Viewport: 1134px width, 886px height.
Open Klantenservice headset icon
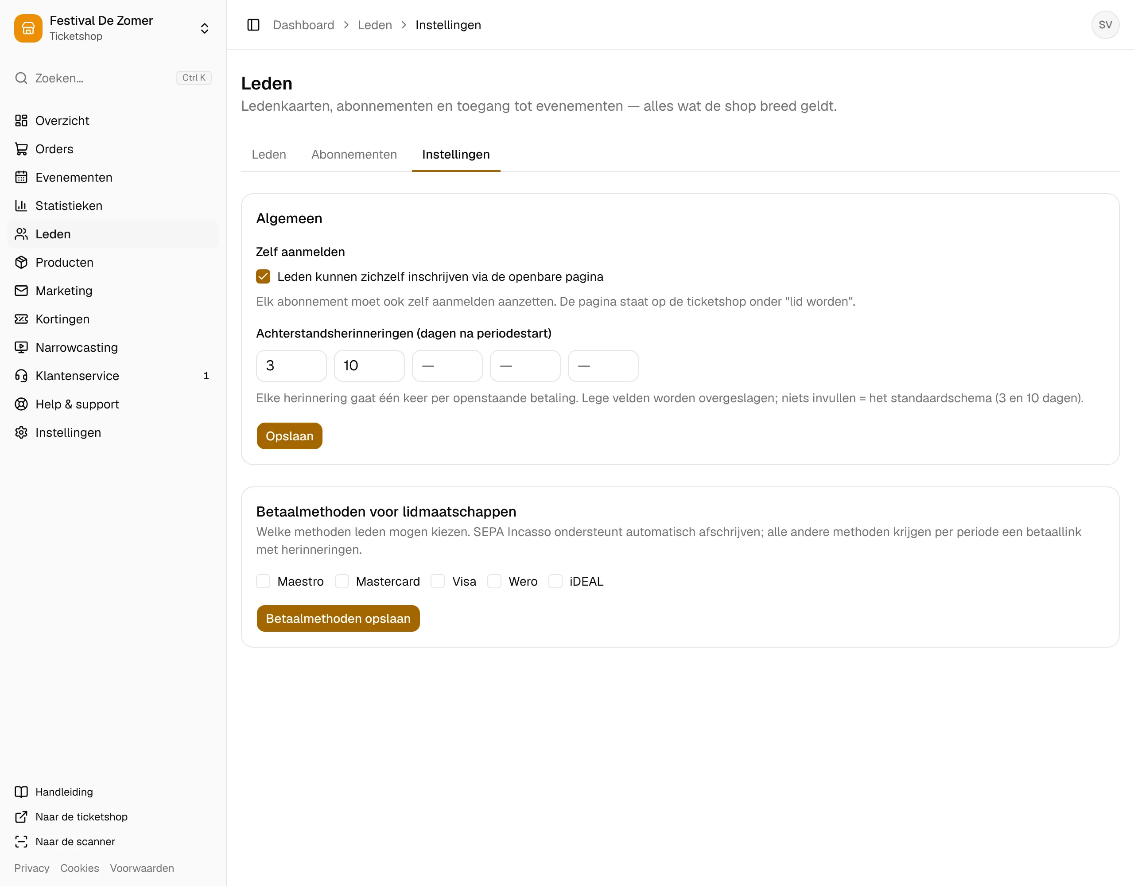pyautogui.click(x=21, y=376)
